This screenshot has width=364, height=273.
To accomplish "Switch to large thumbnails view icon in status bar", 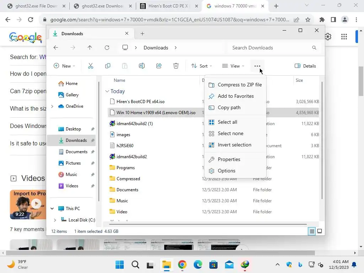I will (320, 231).
